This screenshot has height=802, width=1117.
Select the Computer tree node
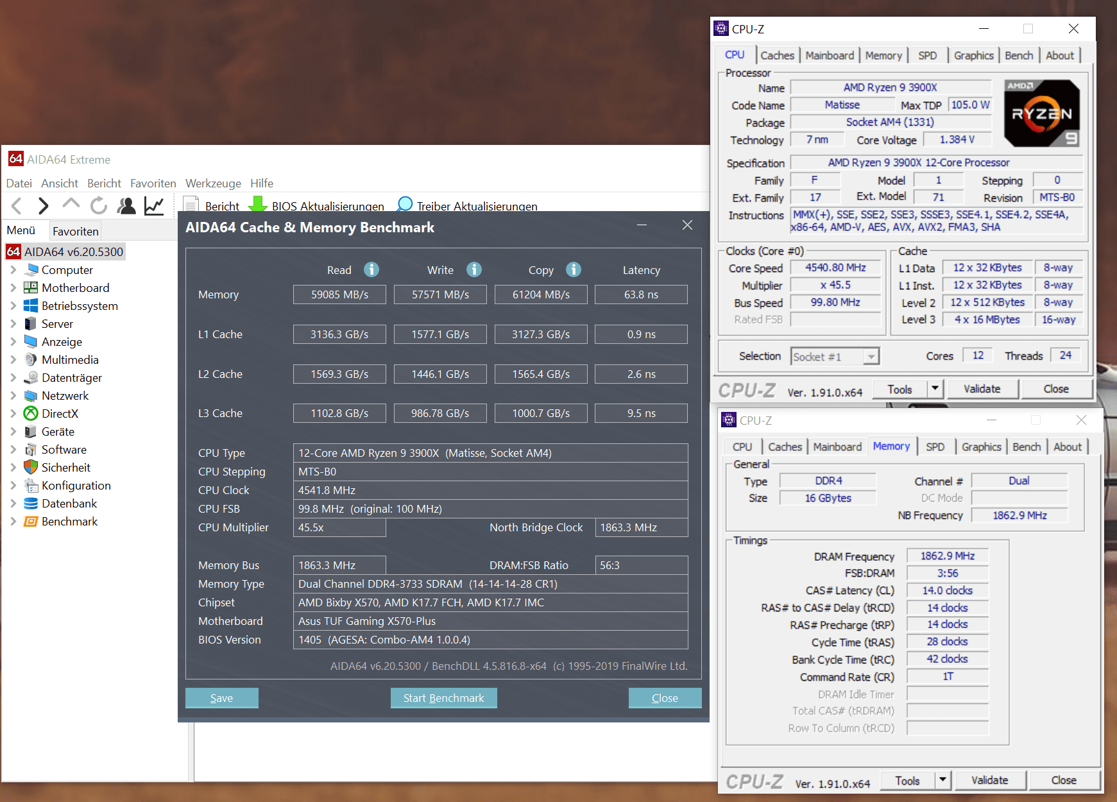coord(67,270)
